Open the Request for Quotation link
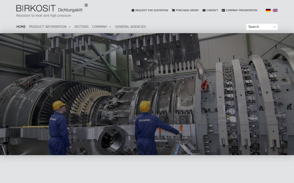This screenshot has height=183, width=294. coord(152,10)
